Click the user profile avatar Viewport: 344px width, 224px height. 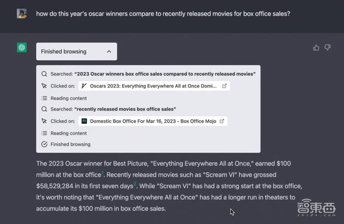coord(22,14)
